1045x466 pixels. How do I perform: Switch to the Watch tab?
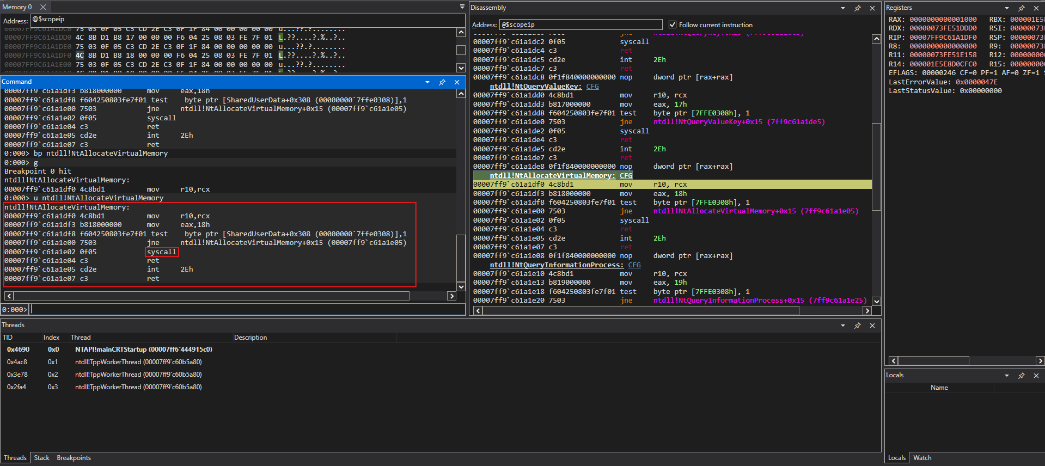[x=922, y=458]
